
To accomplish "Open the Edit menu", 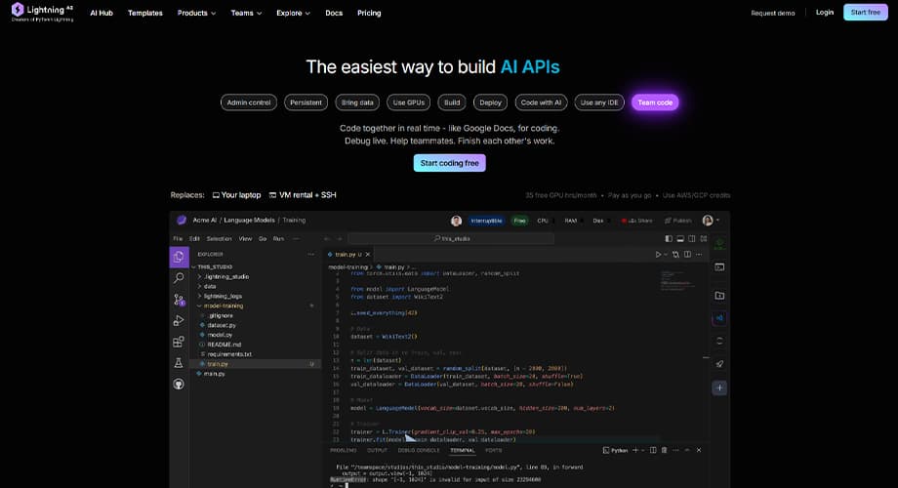I will point(194,239).
